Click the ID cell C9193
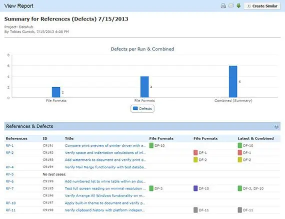Screen dimensions: 285x219 pos(48,159)
